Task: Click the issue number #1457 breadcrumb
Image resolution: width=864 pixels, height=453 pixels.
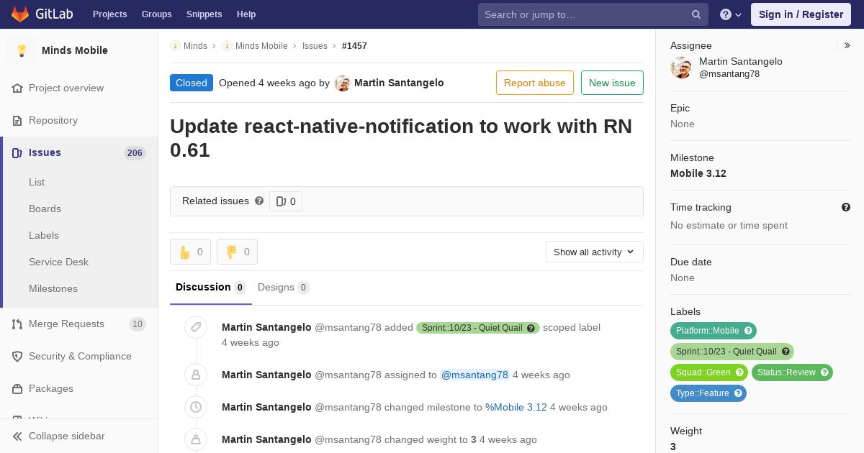Action: pos(354,45)
